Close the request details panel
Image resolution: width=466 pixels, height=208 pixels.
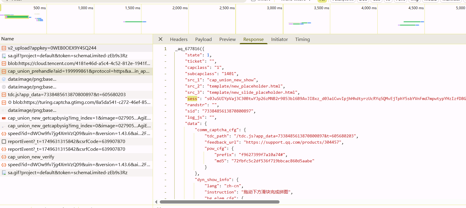(x=160, y=39)
